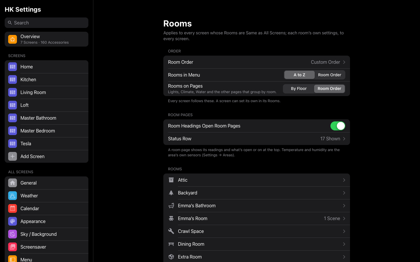Select Room Order for Rooms on Pages

coord(329,88)
